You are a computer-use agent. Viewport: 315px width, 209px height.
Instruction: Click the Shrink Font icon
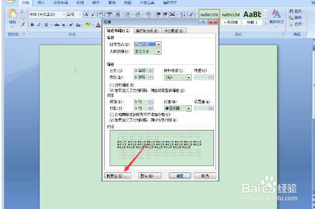pos(93,14)
